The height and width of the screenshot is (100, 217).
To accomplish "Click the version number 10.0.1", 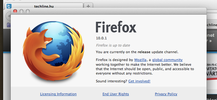I will click(101, 38).
